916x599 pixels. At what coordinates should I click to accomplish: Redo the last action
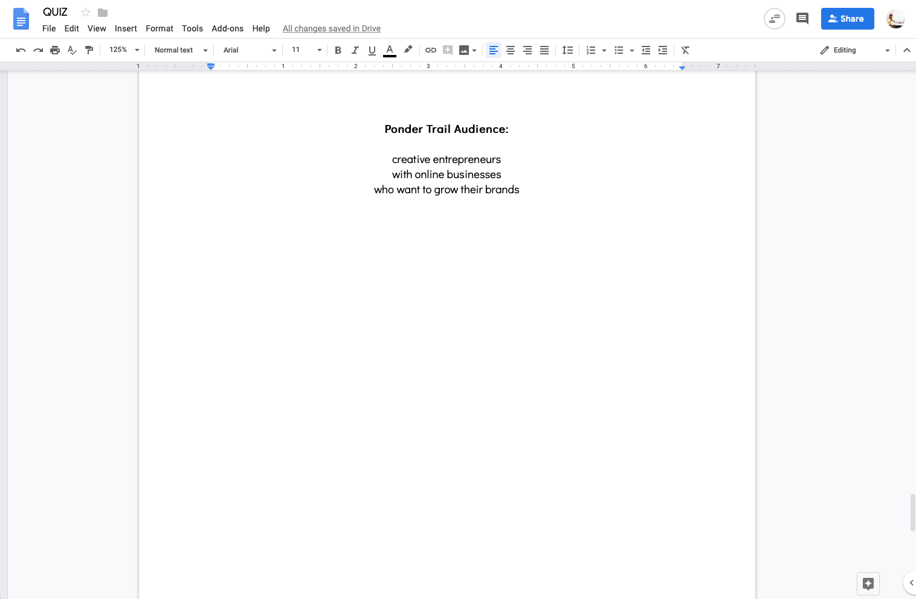(x=38, y=50)
